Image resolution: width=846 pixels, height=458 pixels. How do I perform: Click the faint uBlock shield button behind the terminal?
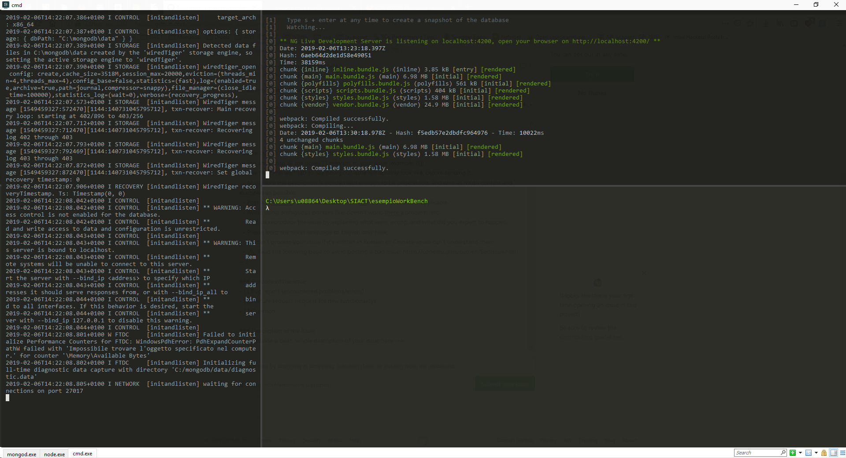pyautogui.click(x=809, y=24)
